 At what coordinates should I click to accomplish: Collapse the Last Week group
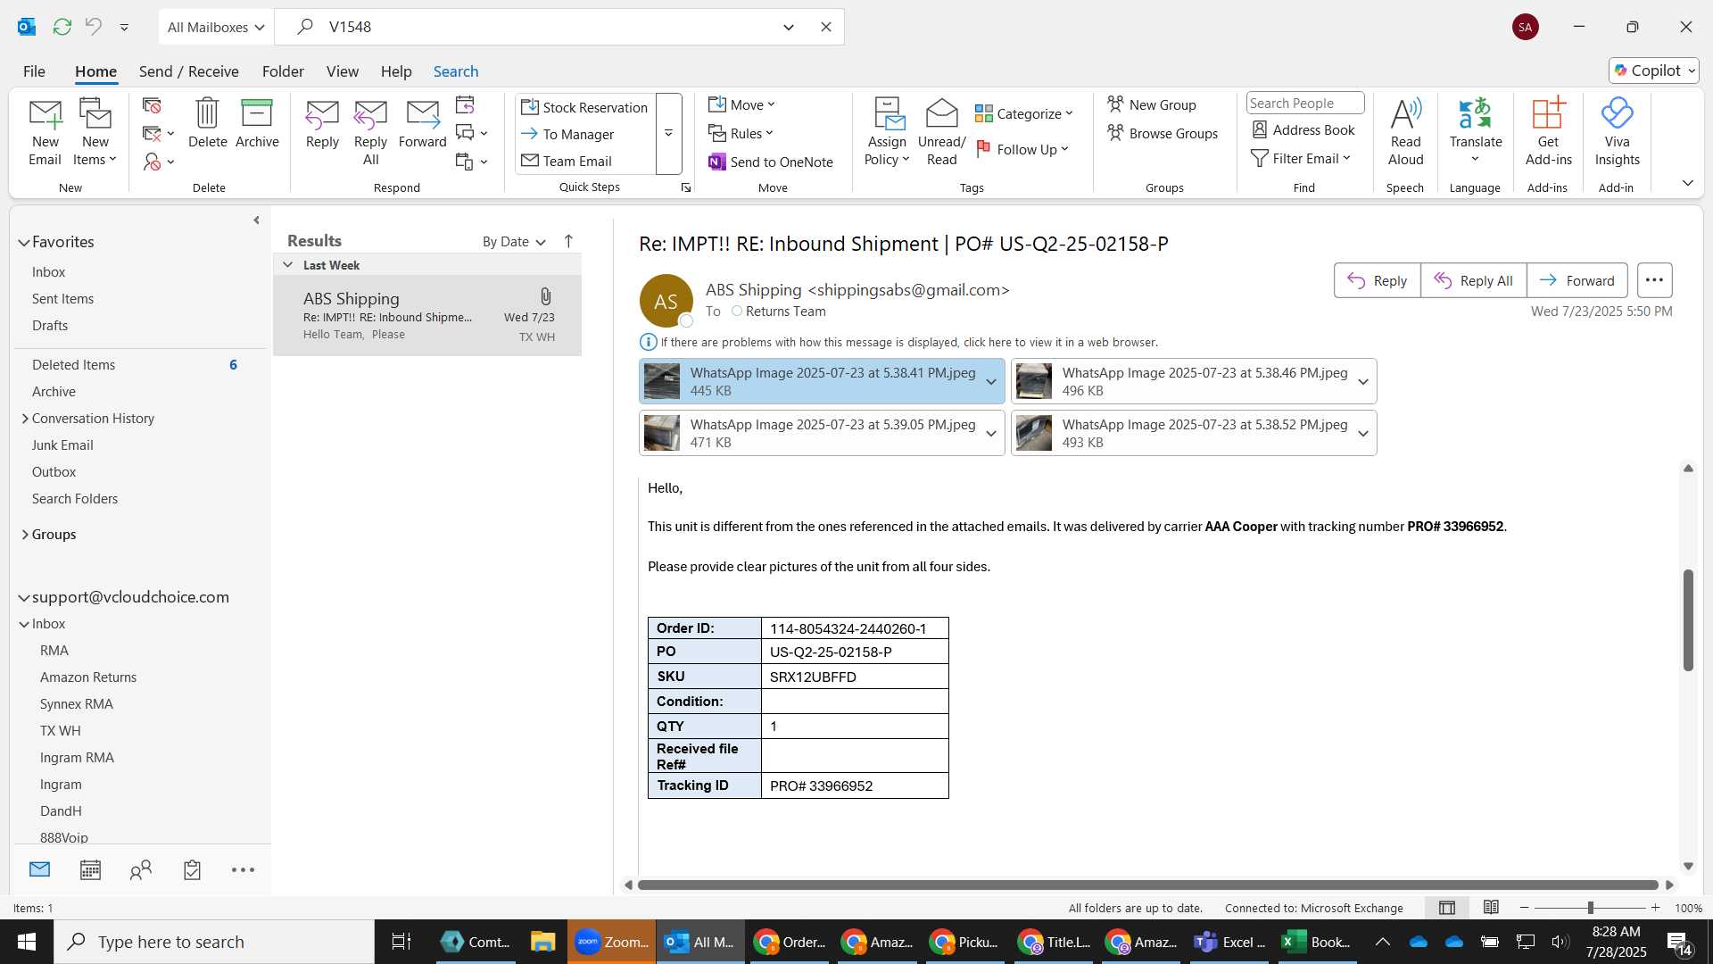coord(287,265)
